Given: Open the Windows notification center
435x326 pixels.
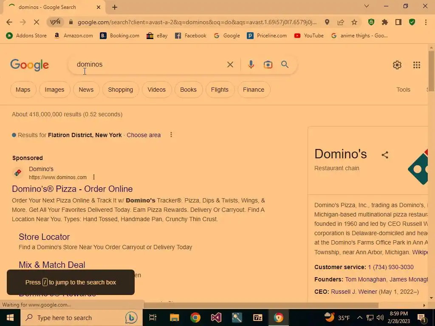Looking at the screenshot, I should click(422, 318).
